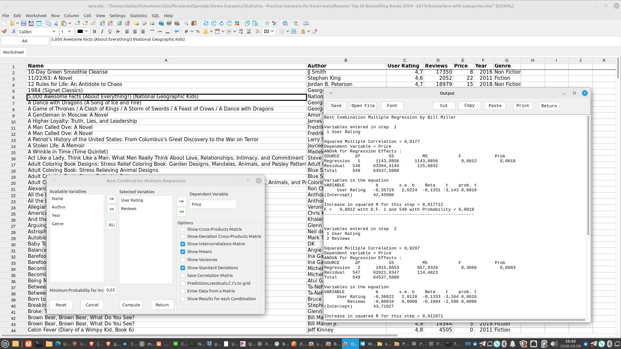Click the Percent number format icon
The width and height of the screenshot is (621, 349).
pos(198,31)
